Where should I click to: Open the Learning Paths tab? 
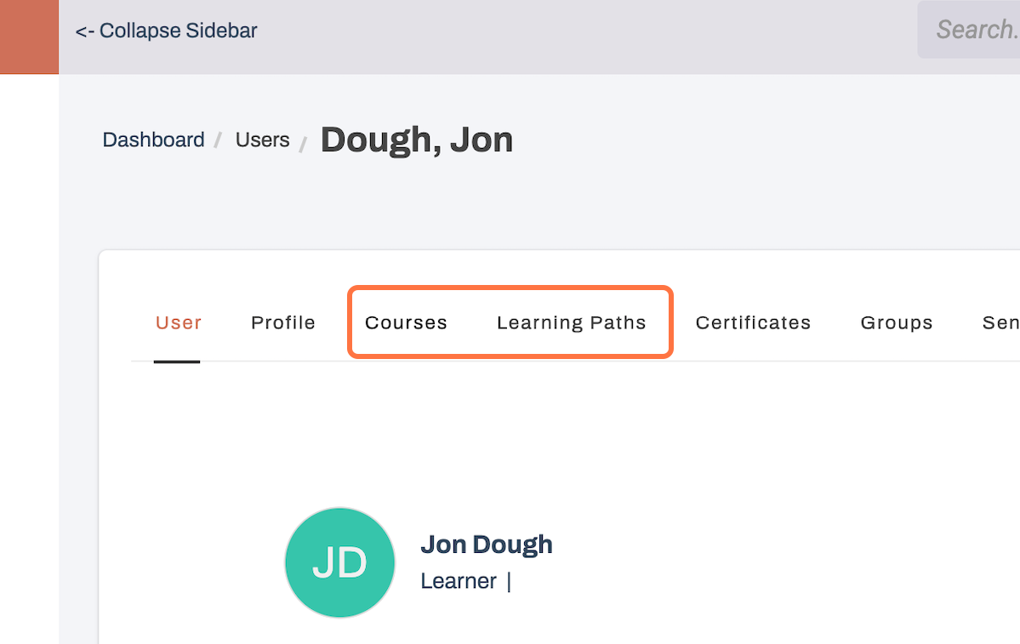tap(571, 322)
